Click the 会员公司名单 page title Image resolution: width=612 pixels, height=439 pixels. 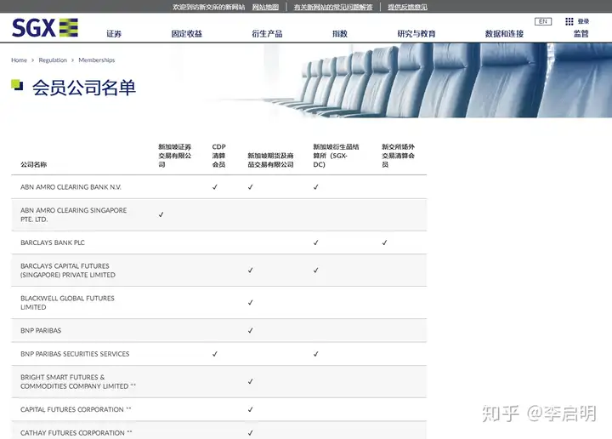pos(84,88)
